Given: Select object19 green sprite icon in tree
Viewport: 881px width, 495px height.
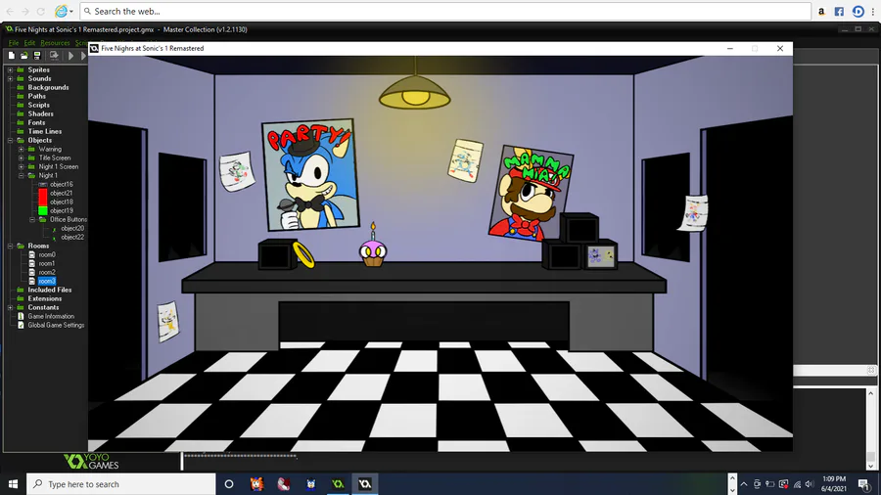Looking at the screenshot, I should click(43, 211).
